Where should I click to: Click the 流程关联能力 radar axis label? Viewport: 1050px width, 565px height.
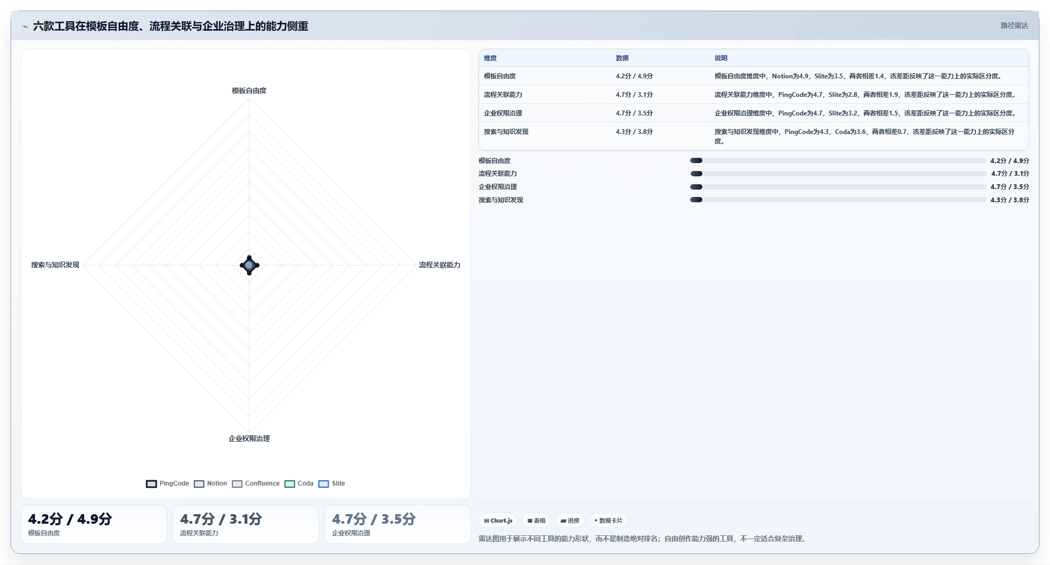click(x=440, y=265)
